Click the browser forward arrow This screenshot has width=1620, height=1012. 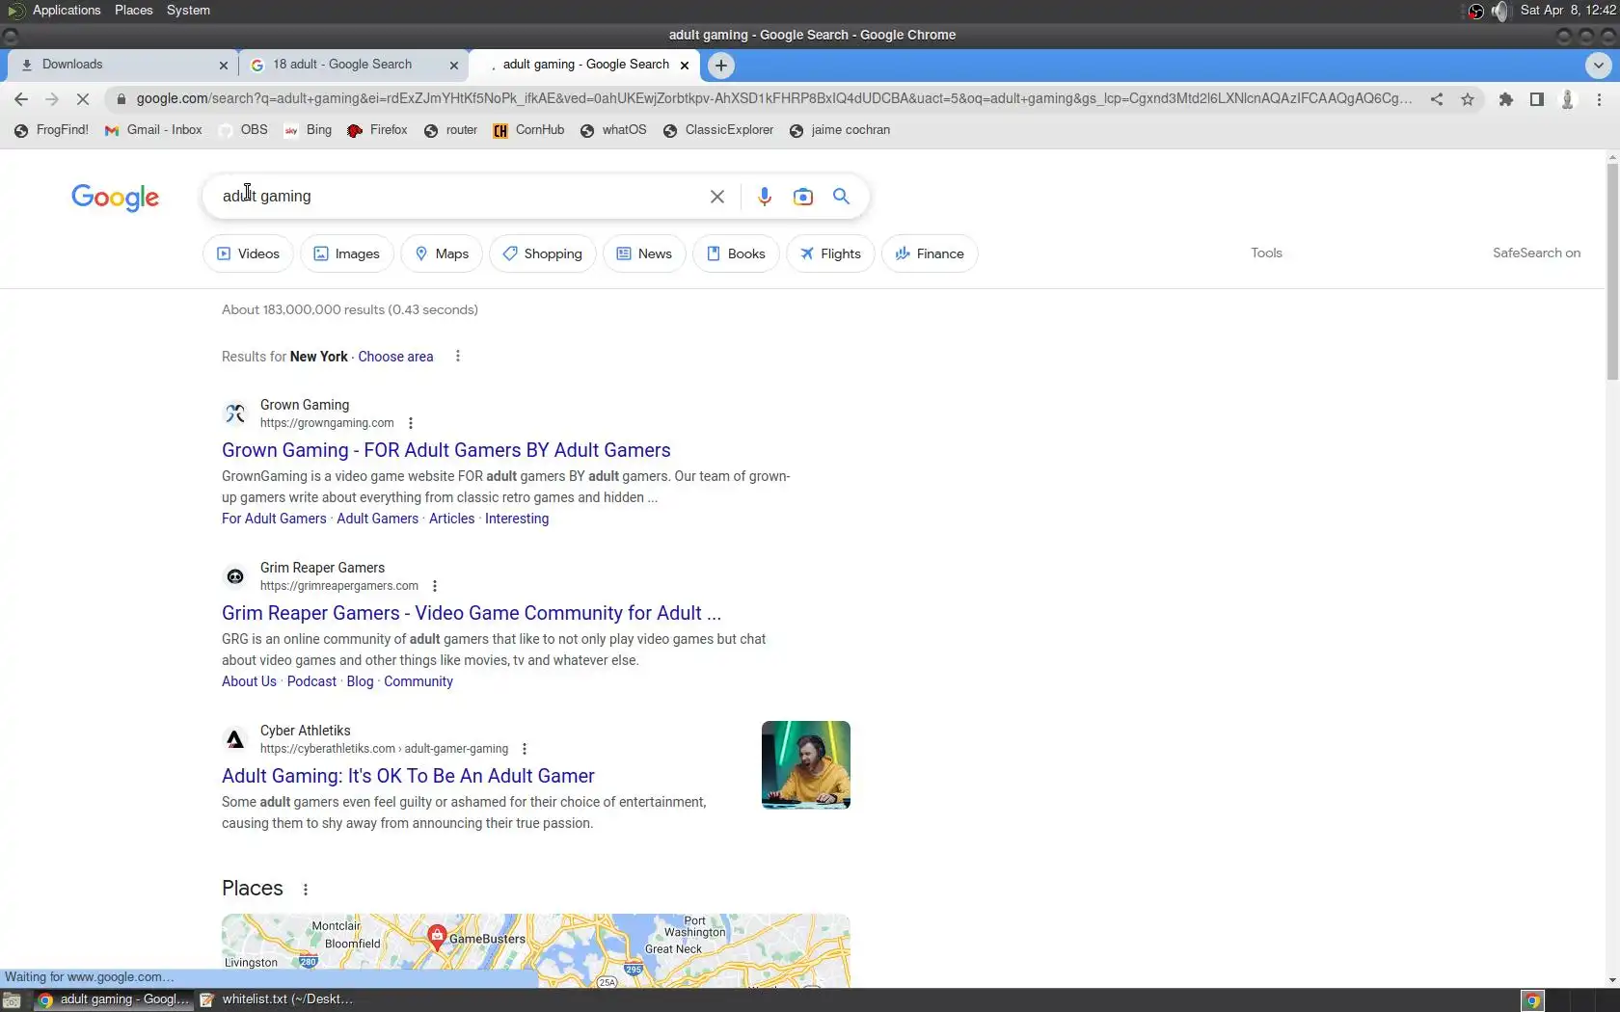52,99
